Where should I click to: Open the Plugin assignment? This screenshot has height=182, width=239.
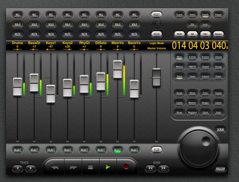[x=218, y=15]
